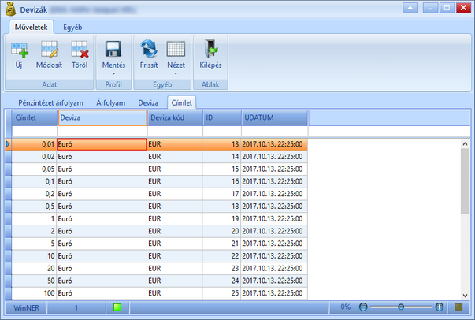
Task: Click the Töröl delete record icon
Action: 80,50
